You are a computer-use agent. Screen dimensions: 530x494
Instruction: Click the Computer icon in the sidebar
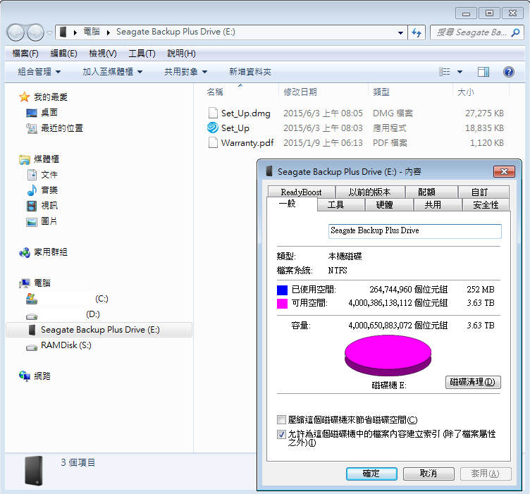(x=25, y=283)
